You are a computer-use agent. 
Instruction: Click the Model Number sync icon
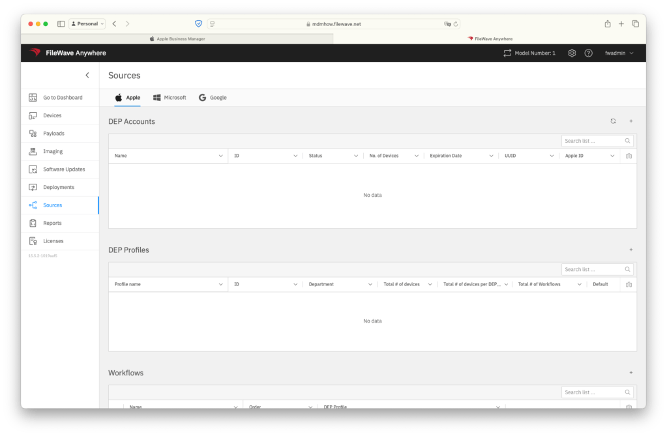click(x=507, y=53)
